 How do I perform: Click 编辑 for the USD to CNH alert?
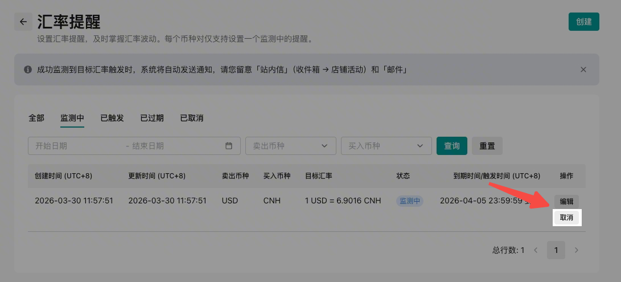coord(566,201)
